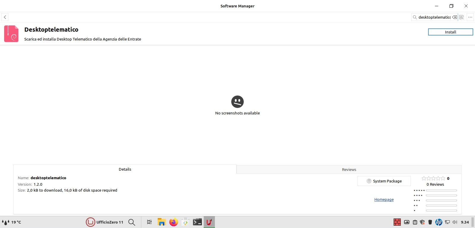Open the red firewall tray icon
This screenshot has width=475, height=228.
[397, 222]
